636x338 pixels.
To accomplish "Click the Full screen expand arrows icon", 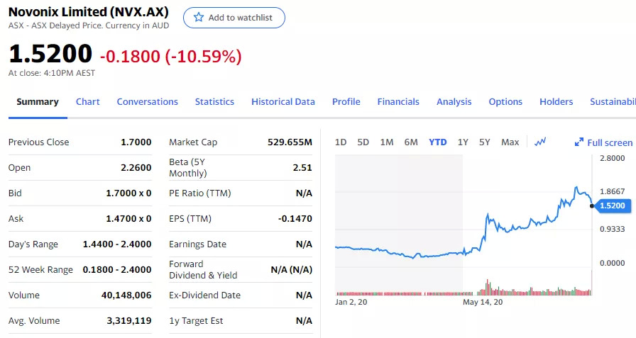I will tap(579, 142).
